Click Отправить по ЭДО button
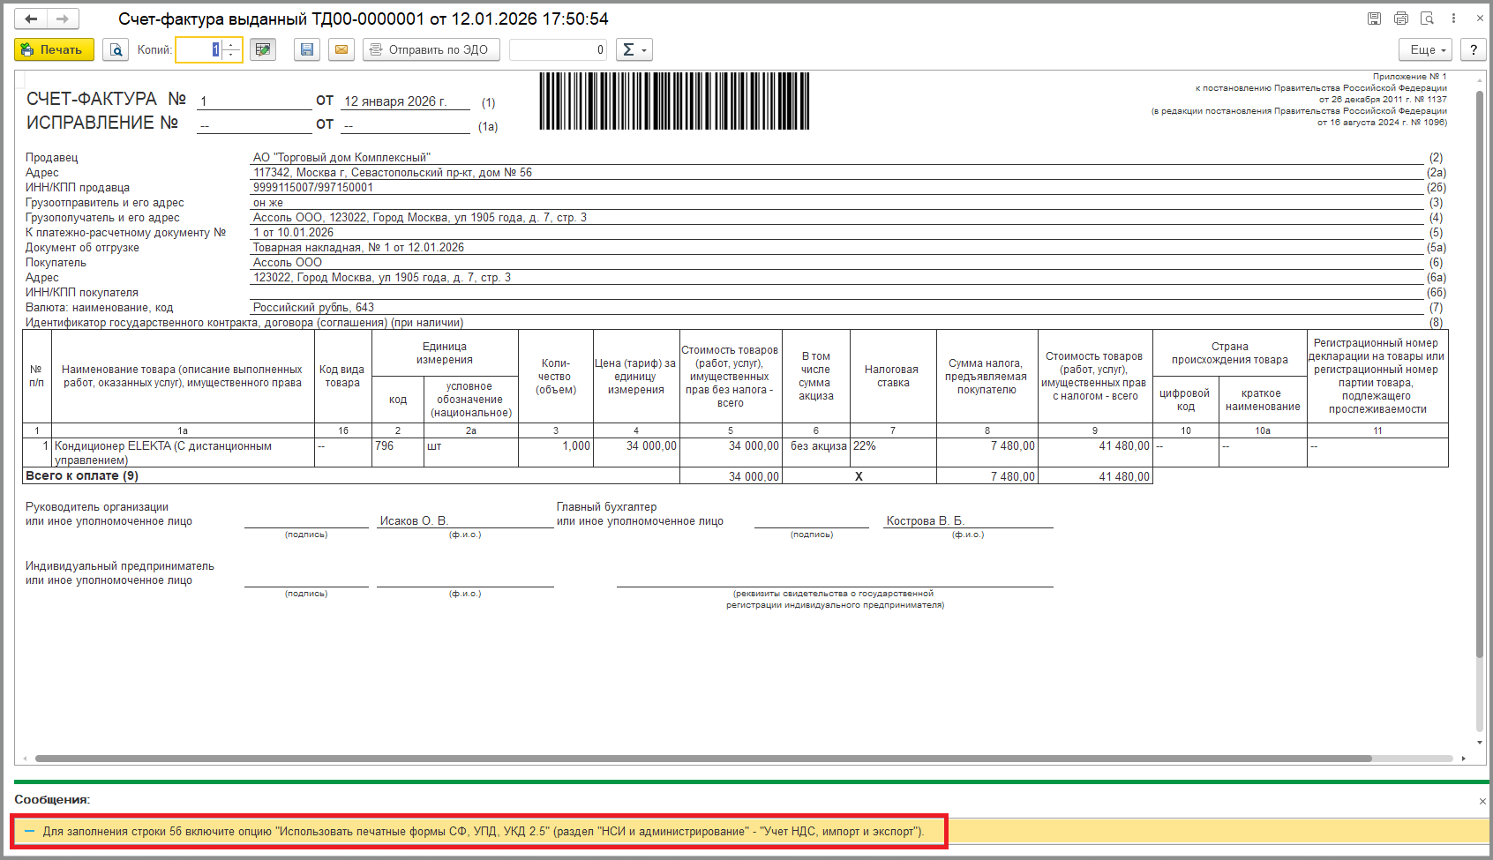This screenshot has height=860, width=1493. point(431,50)
